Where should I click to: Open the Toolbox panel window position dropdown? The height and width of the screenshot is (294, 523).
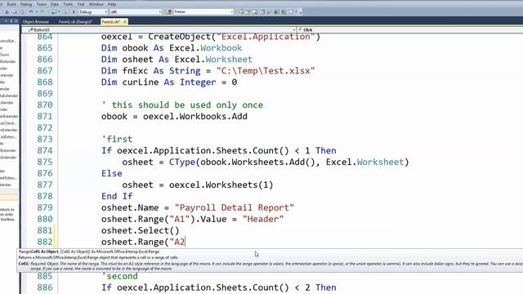click(x=6, y=21)
